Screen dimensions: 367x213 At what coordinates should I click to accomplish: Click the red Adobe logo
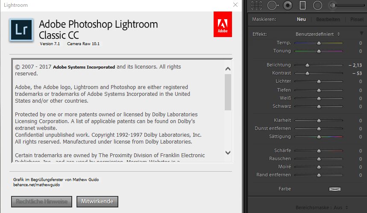(223, 25)
